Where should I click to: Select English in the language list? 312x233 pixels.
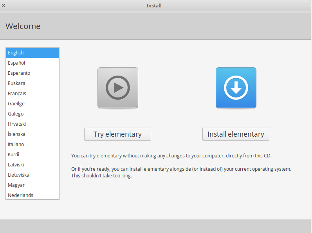click(32, 53)
